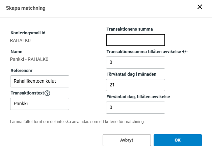Click the Transaktionens summa label
Screen dimensions: 212x154
click(130, 29)
